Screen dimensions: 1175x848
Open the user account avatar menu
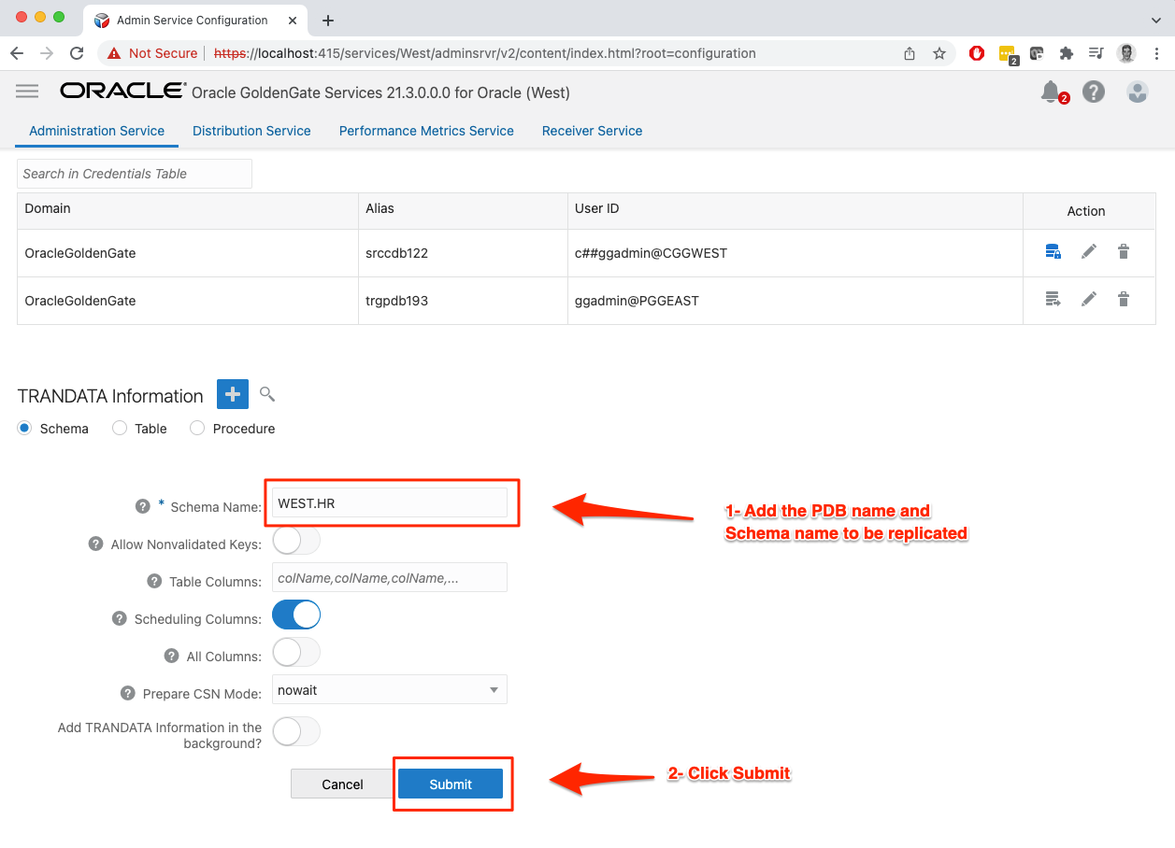(x=1137, y=92)
